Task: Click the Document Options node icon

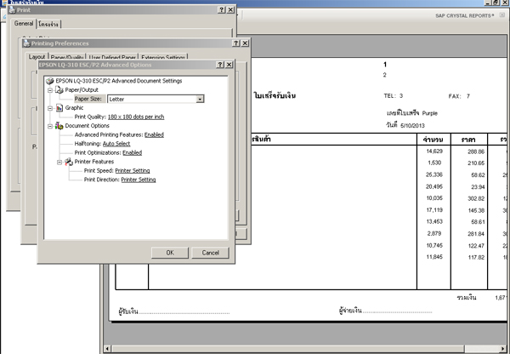Action: 59,126
